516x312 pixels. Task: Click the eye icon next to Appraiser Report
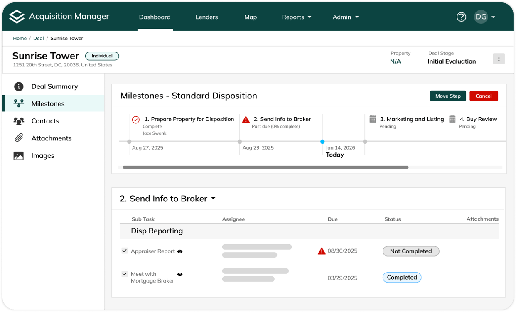180,251
